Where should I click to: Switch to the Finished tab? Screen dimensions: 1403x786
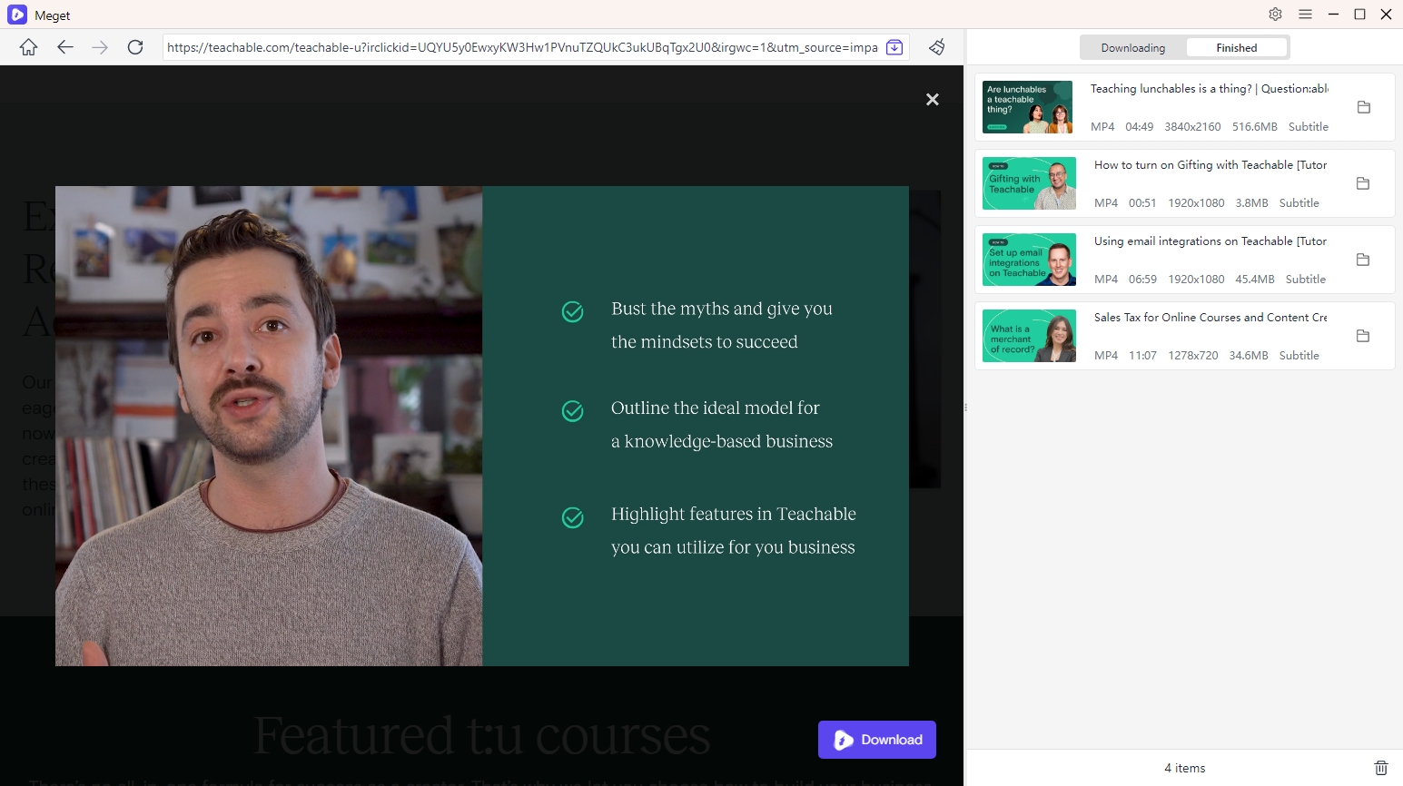pyautogui.click(x=1236, y=48)
